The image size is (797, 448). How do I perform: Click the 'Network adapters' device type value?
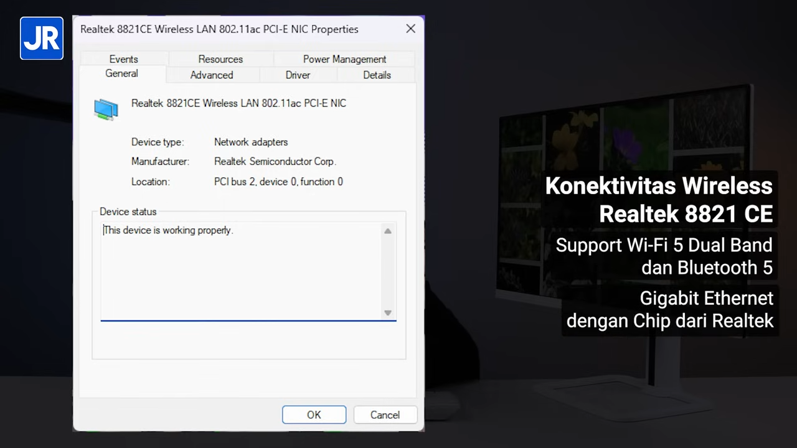point(251,142)
